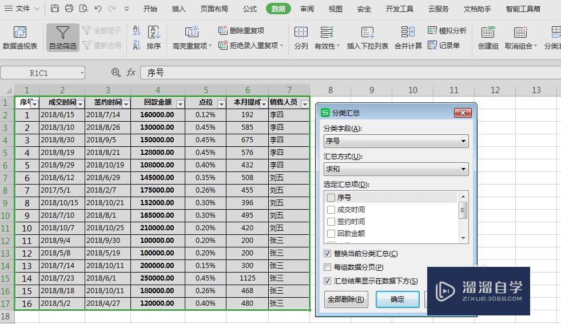
Task: Open the 记录单 record form tool
Action: [x=444, y=45]
